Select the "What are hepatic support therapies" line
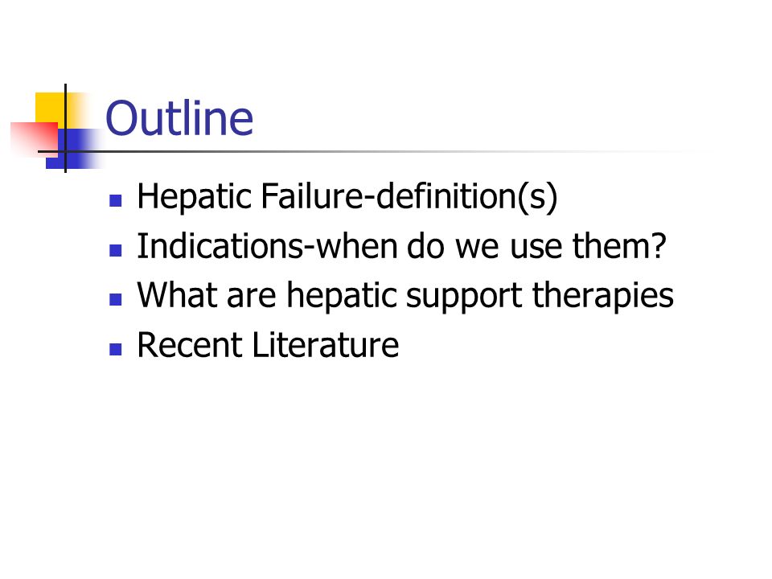 tap(405, 296)
